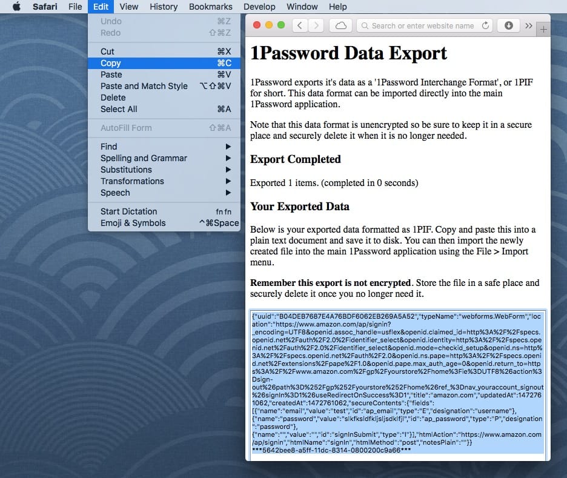Minimize Safari window yellow button
This screenshot has height=478, width=567.
click(269, 25)
